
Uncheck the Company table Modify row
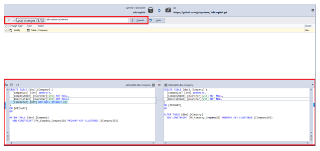coord(6,30)
